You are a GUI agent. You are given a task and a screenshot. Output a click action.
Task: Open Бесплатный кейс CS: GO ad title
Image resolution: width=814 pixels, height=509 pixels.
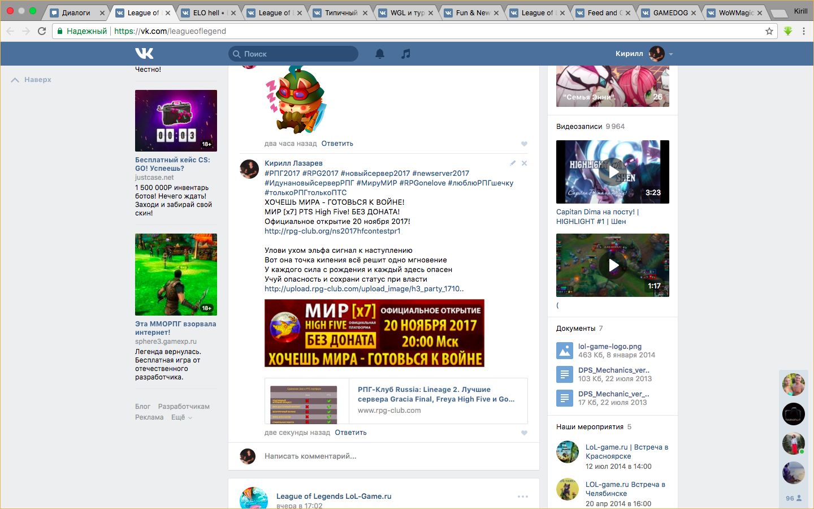(172, 164)
